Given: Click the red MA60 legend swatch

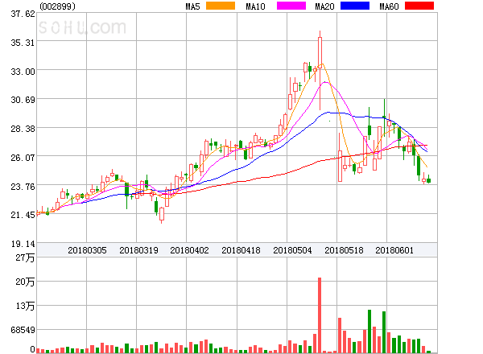Looking at the screenshot, I should click(x=419, y=6).
